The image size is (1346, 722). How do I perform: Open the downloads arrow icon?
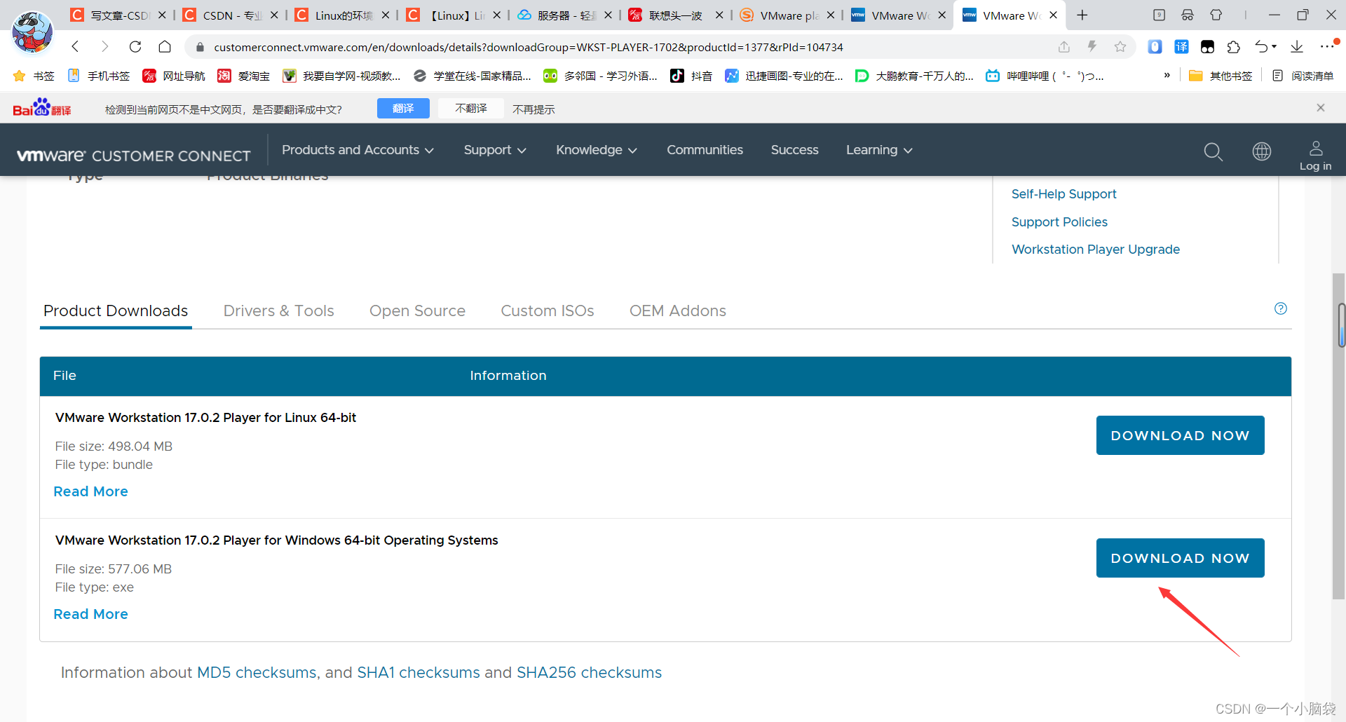point(1297,47)
